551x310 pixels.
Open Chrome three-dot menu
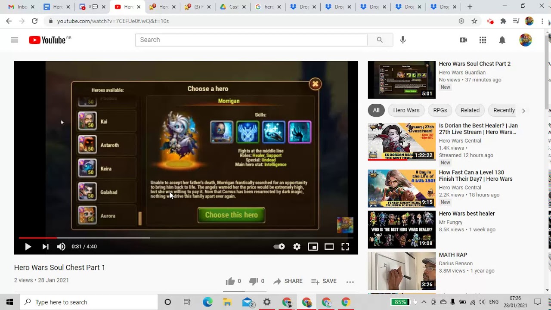(x=542, y=21)
